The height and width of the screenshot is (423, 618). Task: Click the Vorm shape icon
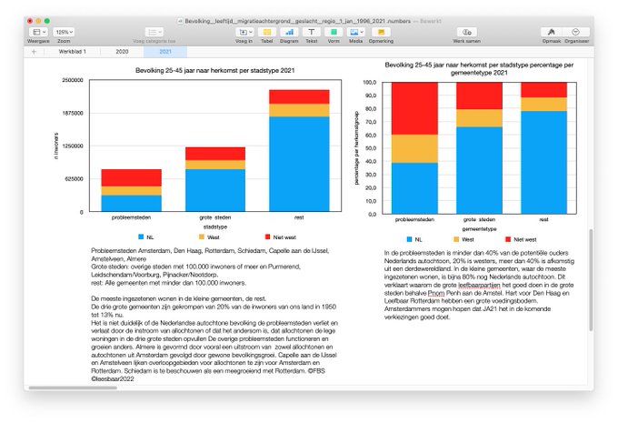coord(334,32)
